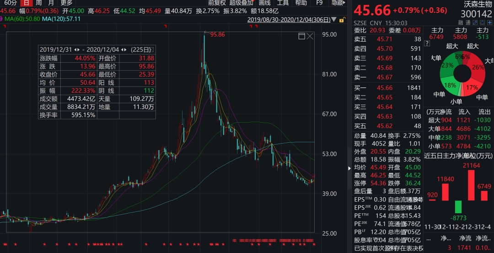Click the 跌停 36.24 limit-down value
Screen dimensions: 494x253
click(412, 183)
